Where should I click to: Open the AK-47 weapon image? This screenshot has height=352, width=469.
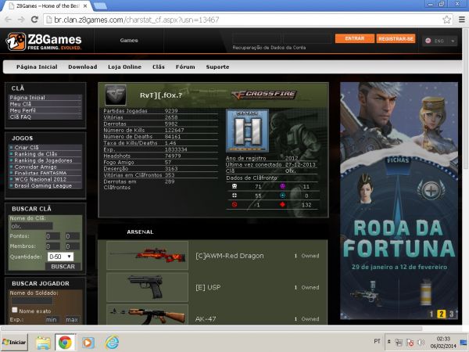click(148, 315)
